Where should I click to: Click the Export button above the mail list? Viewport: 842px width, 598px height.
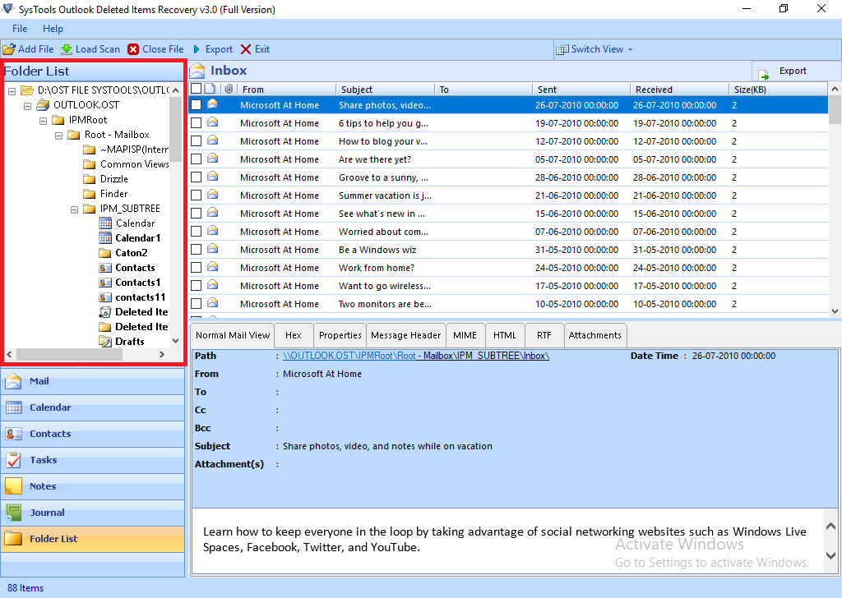[x=784, y=71]
